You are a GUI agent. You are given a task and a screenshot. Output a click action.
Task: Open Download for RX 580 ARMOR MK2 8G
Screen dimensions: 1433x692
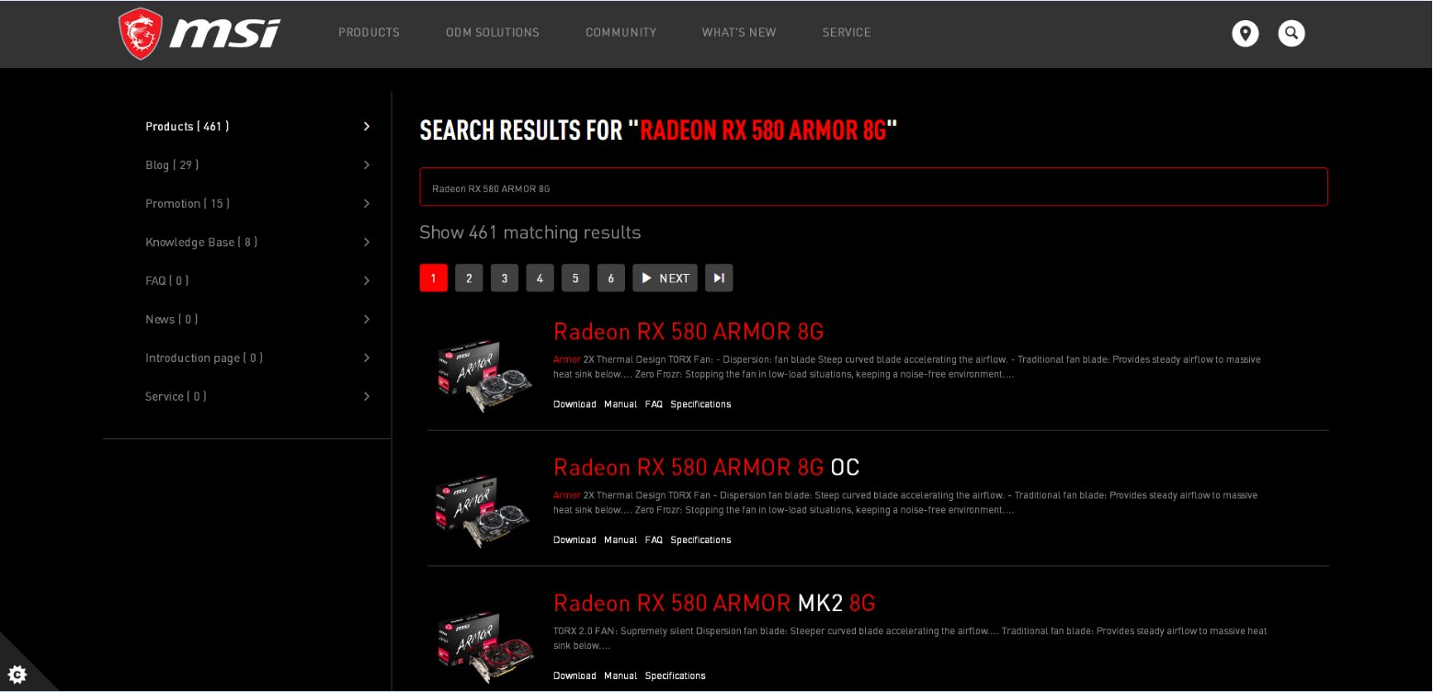coord(574,676)
